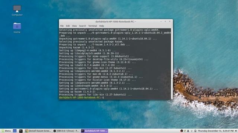Viewport: 238px width, 133px height.
Task: Click 'Processing triggers for mime-support' line
Action: pos(97,57)
